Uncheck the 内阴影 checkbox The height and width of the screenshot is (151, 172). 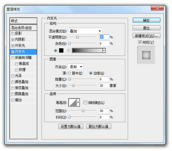[13, 40]
